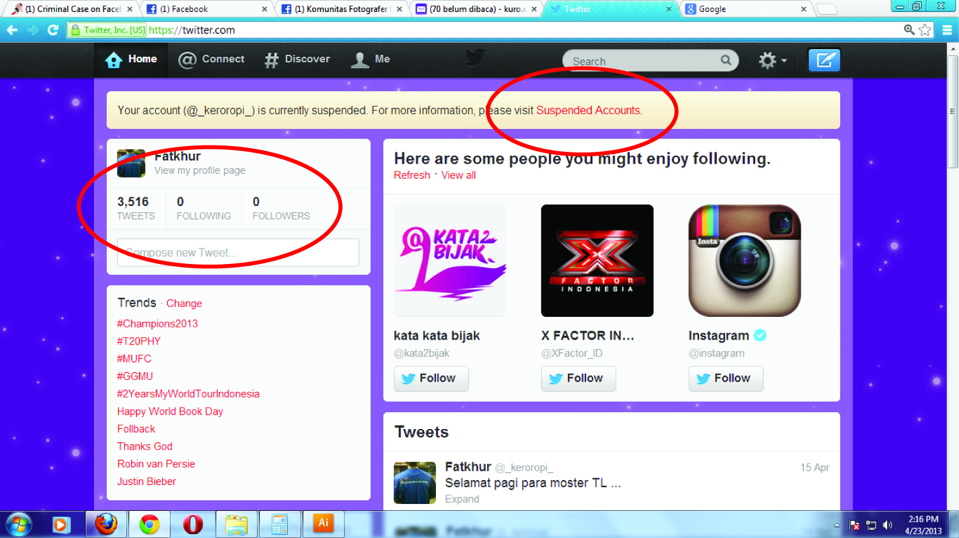Switch to the Google tab
This screenshot has height=538, width=959.
(746, 9)
